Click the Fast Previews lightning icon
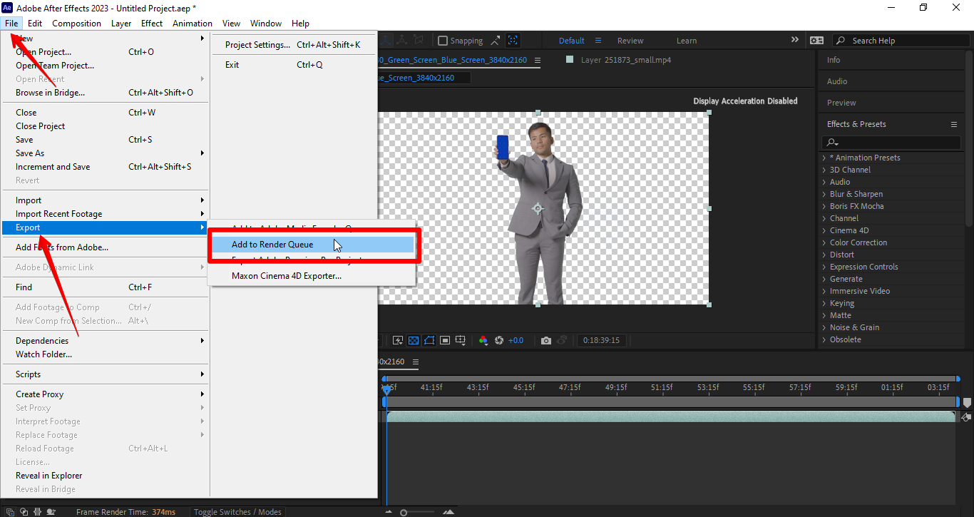 [397, 340]
